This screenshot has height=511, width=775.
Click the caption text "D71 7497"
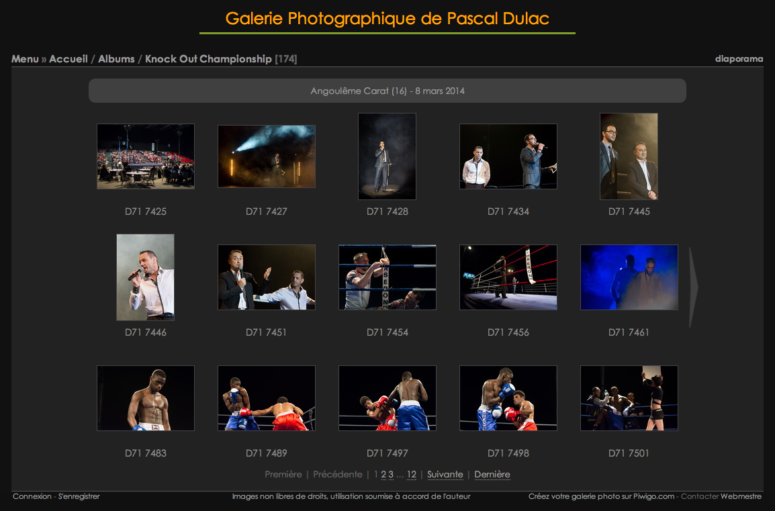(387, 453)
